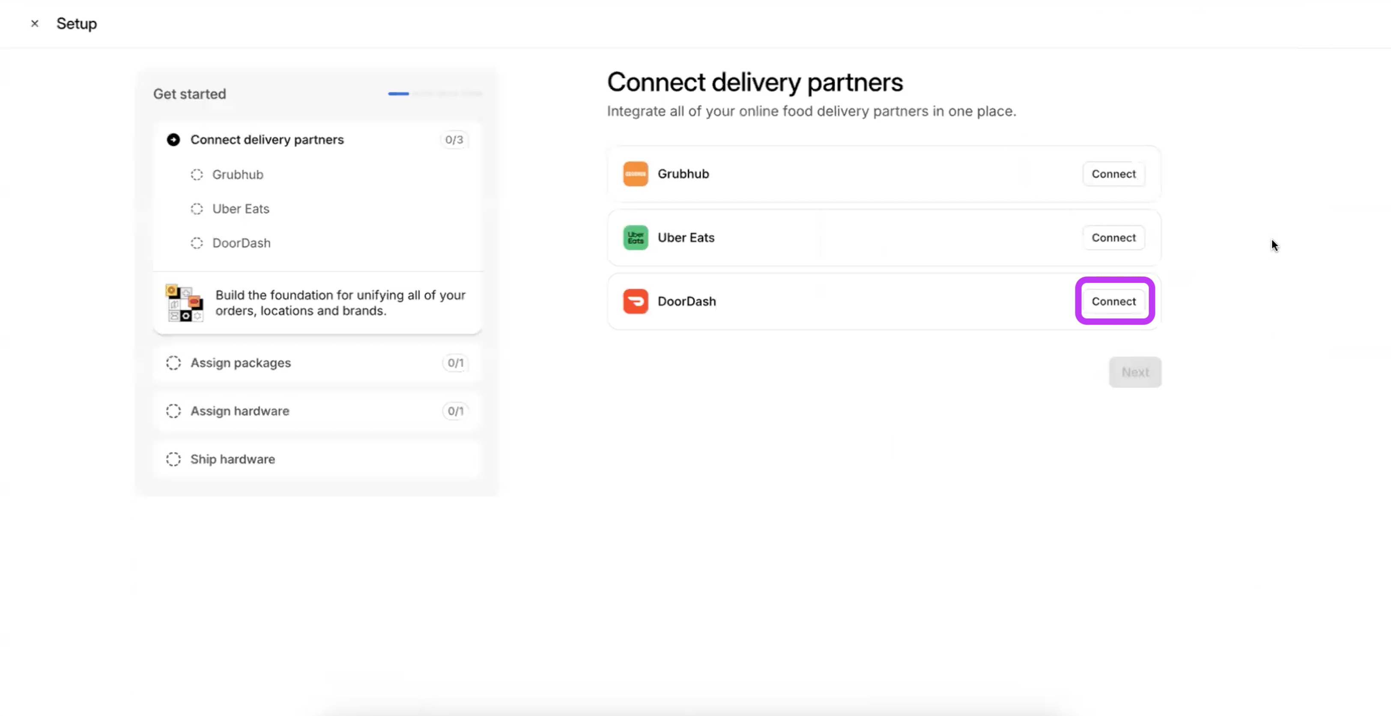The height and width of the screenshot is (716, 1391).
Task: Open the DoorDash sub-step in sidebar
Action: click(x=242, y=243)
